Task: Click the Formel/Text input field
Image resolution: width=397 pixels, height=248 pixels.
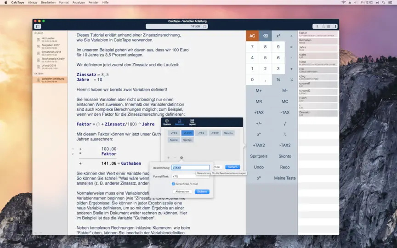Action: point(191,176)
